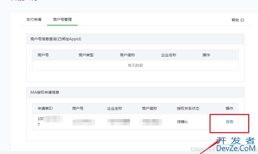Viewport: 258px width, 154px height.
Task: Click the 帮助 help link
Action: click(x=235, y=20)
